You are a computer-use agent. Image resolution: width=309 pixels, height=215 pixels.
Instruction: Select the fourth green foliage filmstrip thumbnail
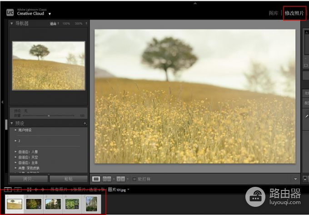tap(72, 204)
